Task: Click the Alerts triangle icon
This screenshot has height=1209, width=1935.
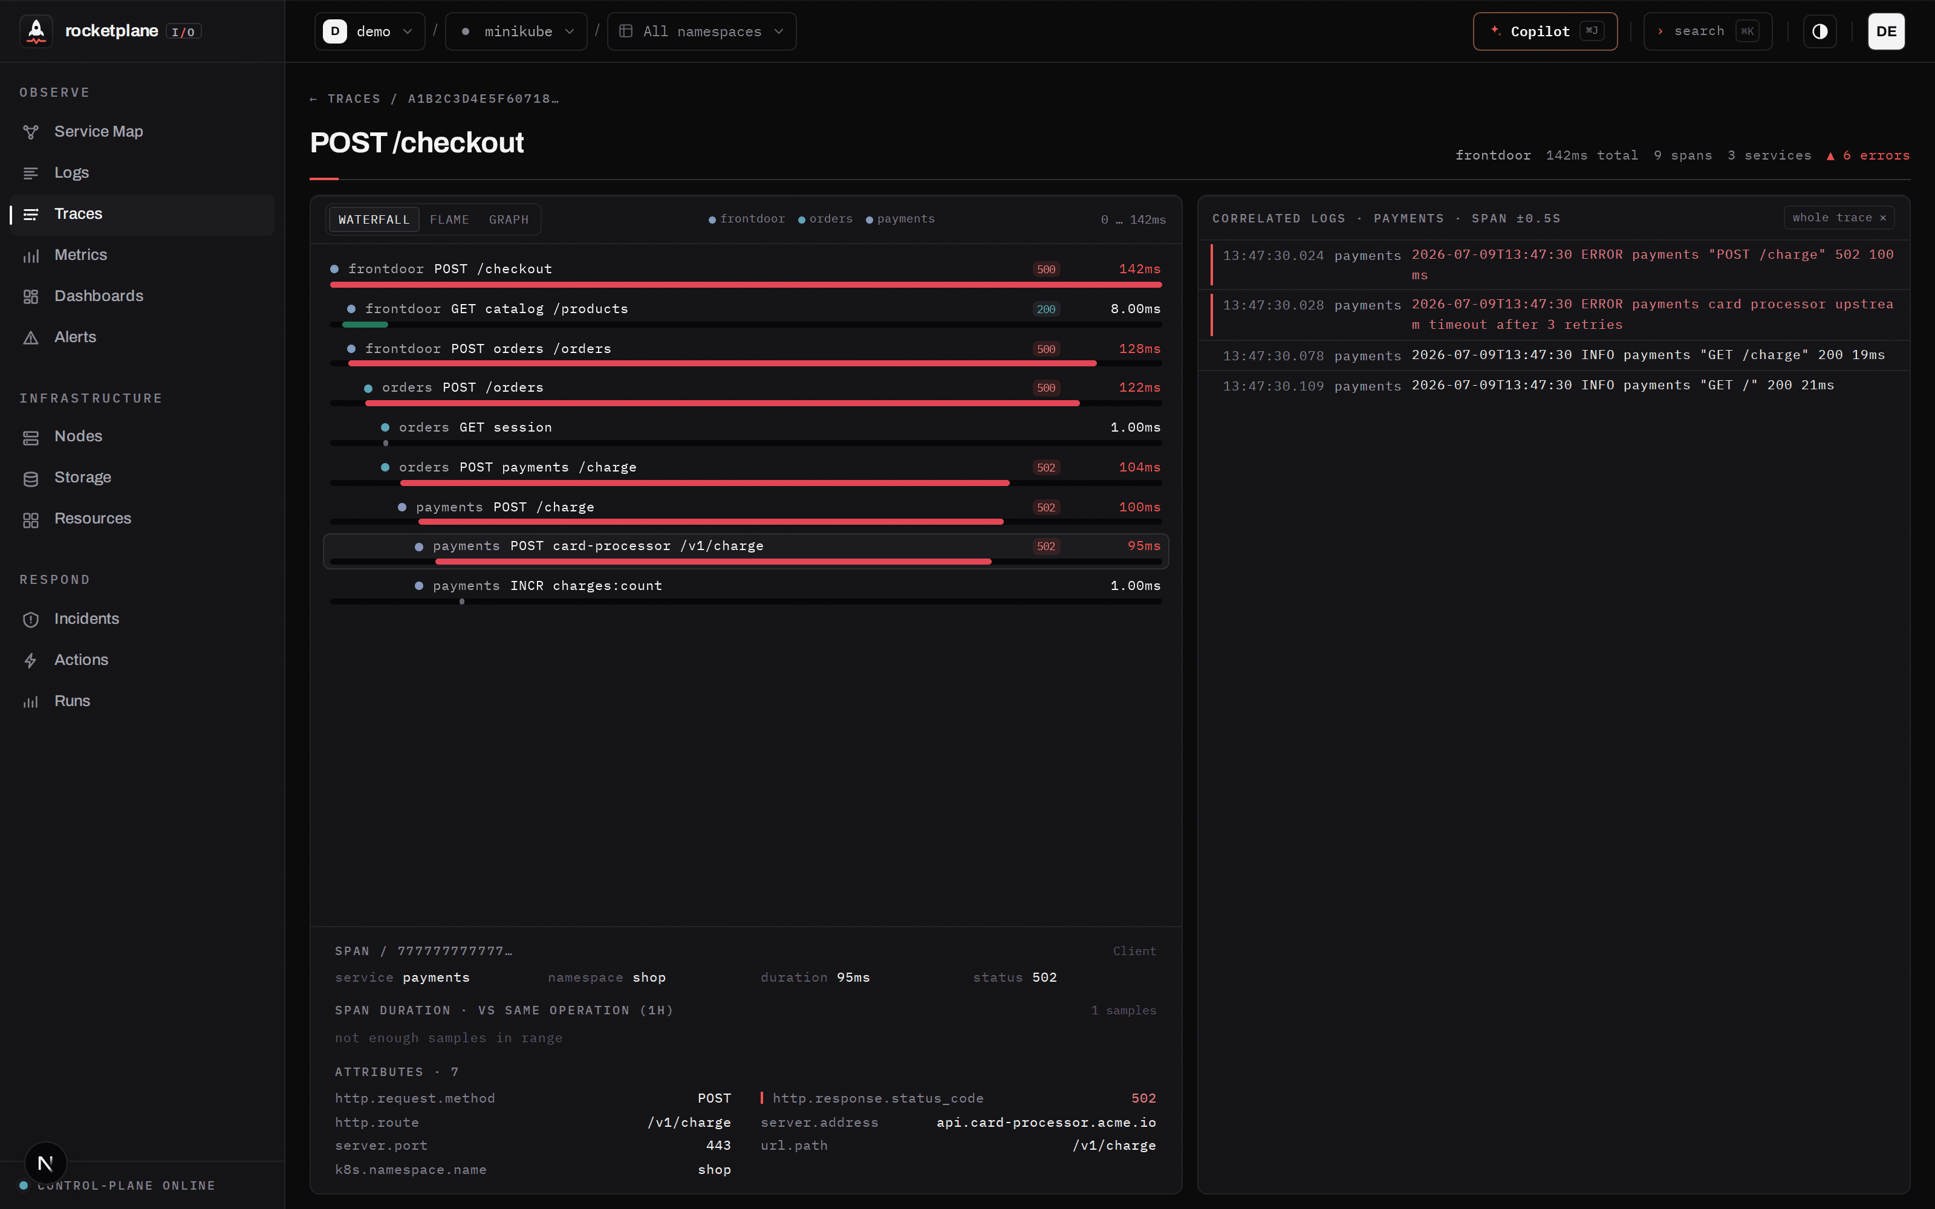Action: (x=31, y=339)
